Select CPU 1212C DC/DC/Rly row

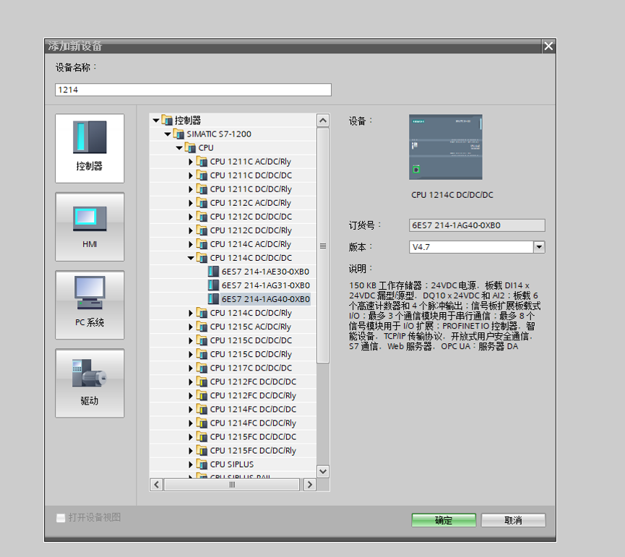233,230
